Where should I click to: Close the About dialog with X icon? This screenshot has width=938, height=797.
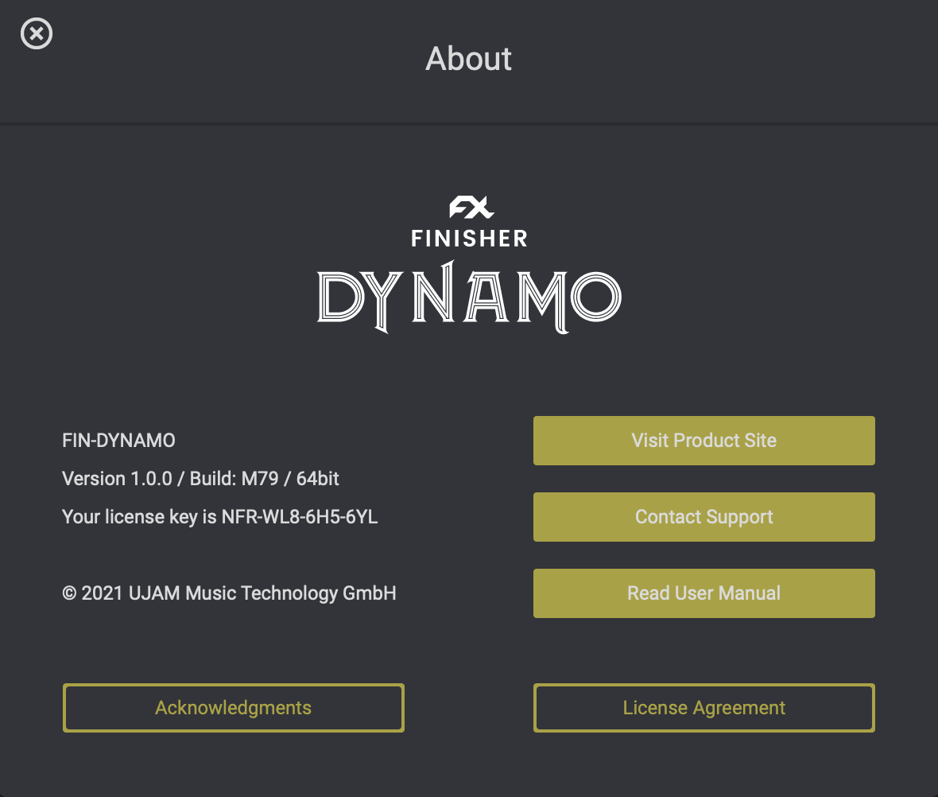[37, 33]
